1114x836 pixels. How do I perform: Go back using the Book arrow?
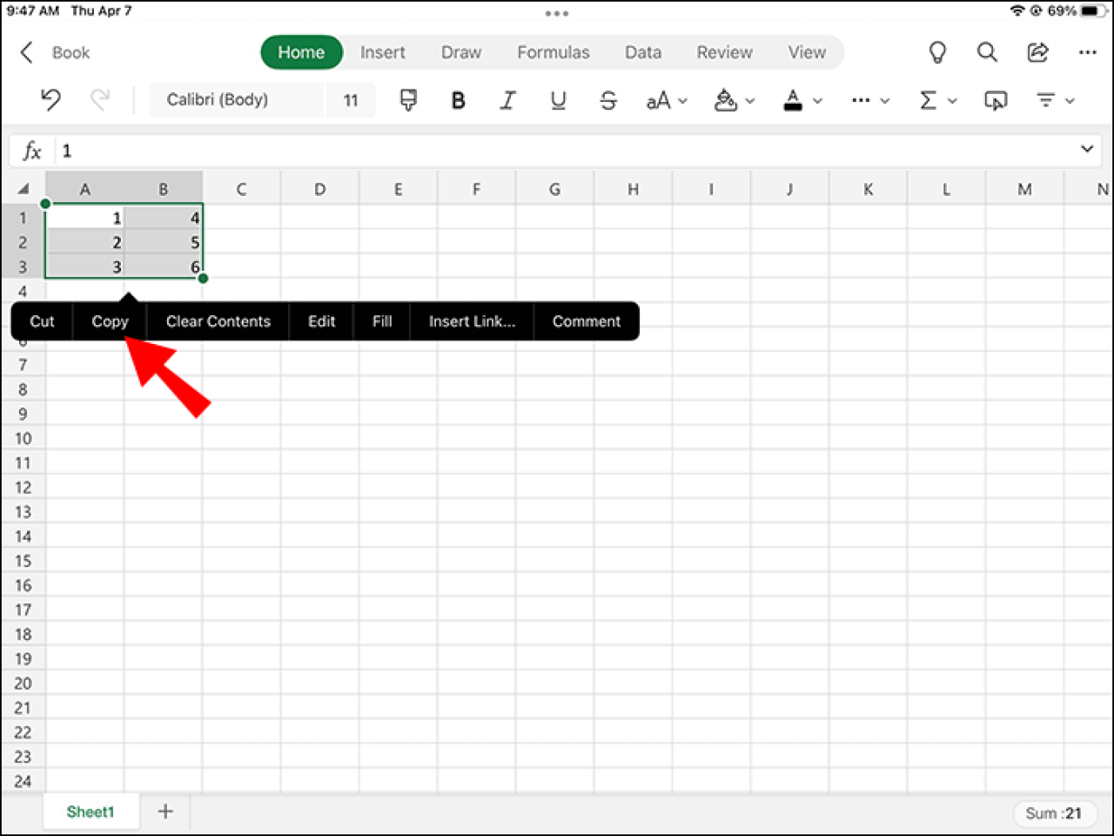point(26,52)
